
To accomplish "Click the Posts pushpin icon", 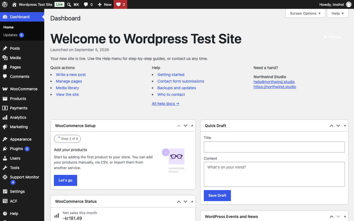I will (5, 48).
